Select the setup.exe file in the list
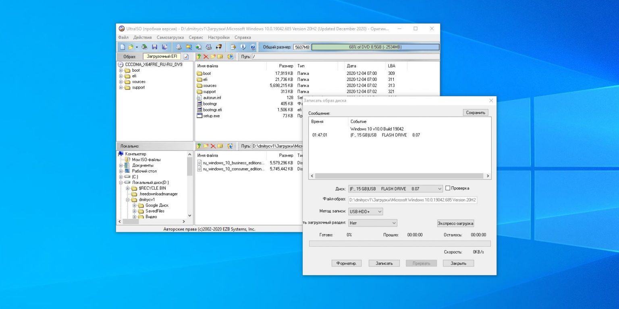The width and height of the screenshot is (619, 309). click(x=211, y=116)
